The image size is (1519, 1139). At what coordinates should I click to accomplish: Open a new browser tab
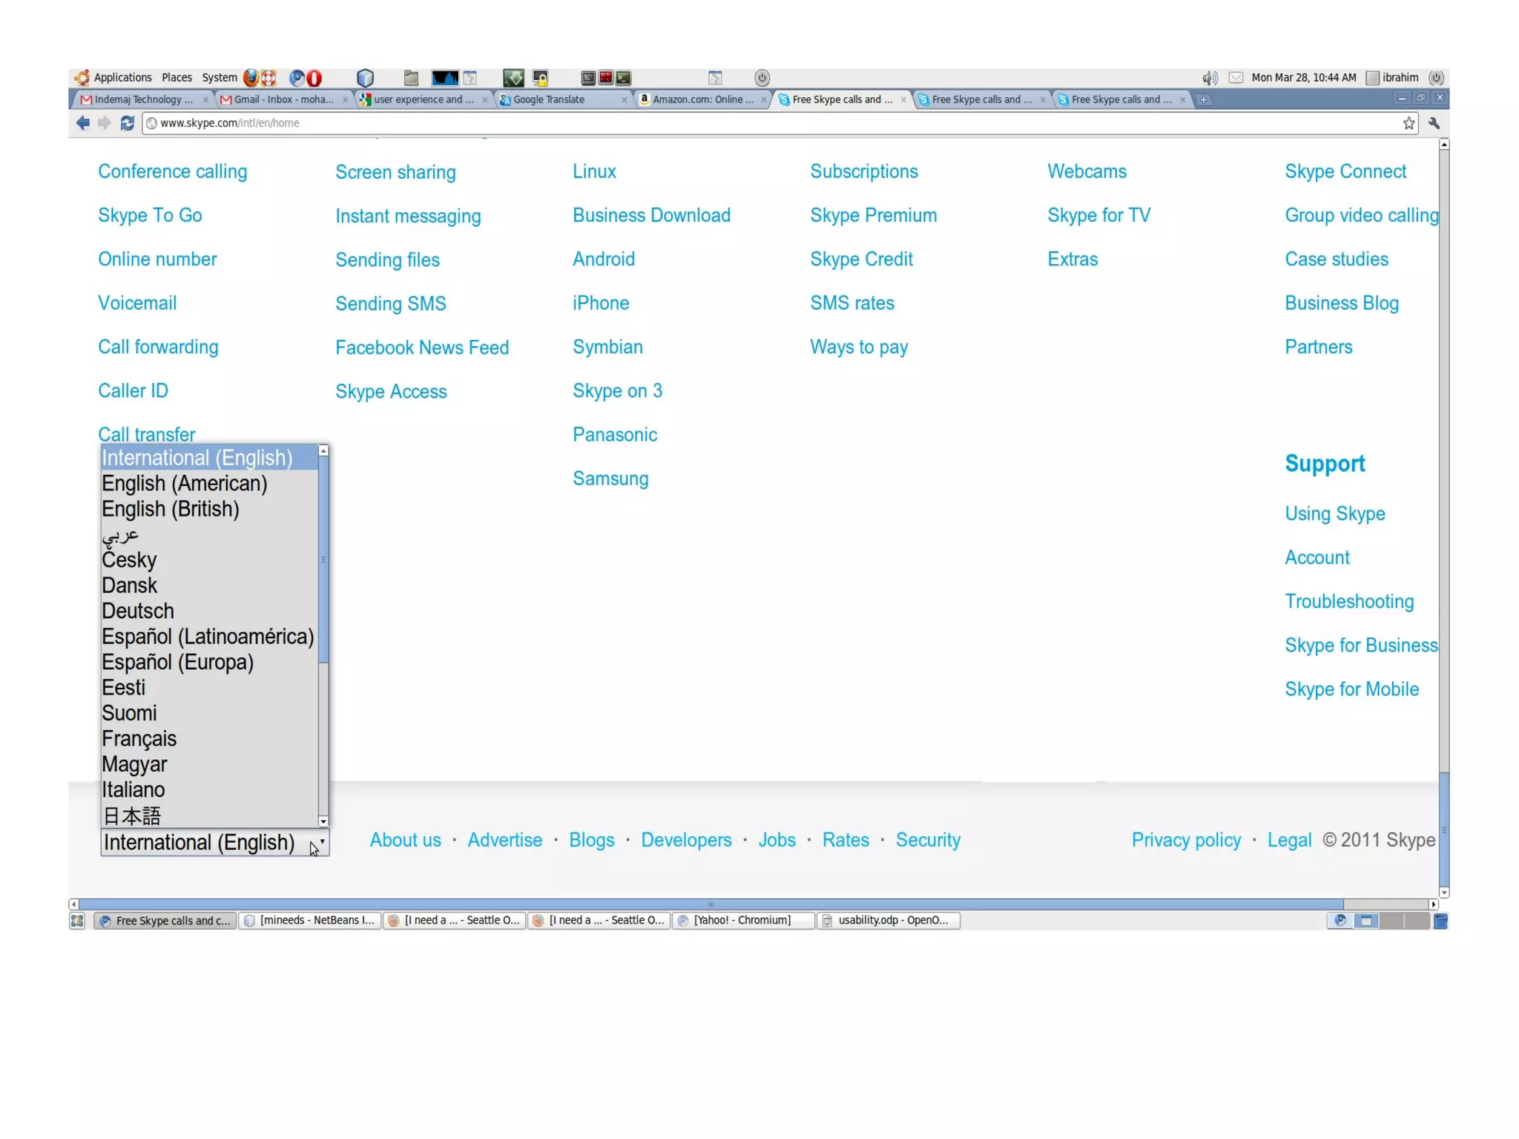tap(1203, 99)
